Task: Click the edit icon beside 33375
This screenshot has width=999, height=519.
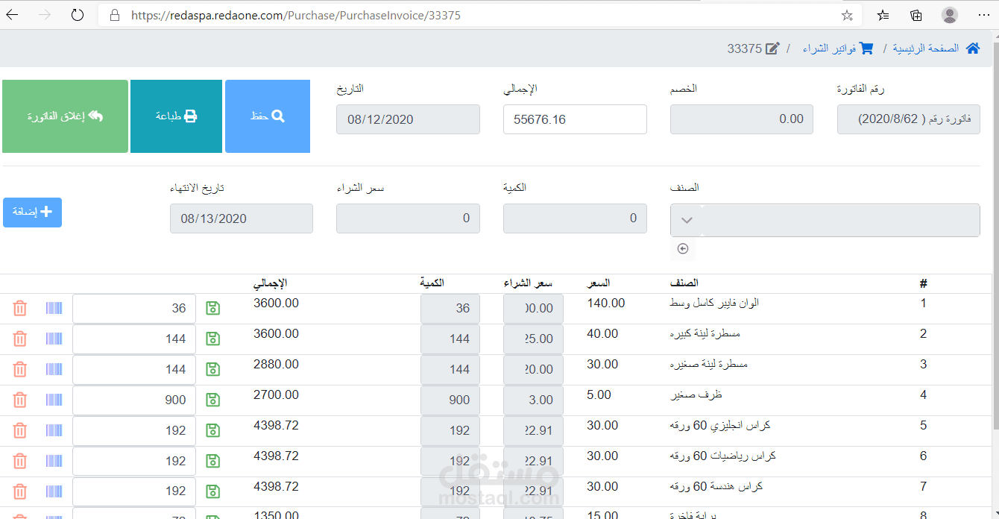Action: tap(773, 48)
